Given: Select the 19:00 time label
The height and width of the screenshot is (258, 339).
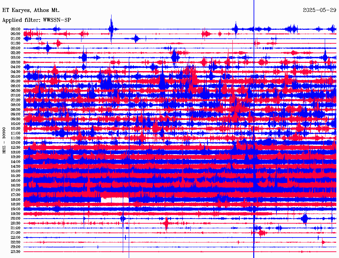Looking at the screenshot, I should pyautogui.click(x=16, y=209).
